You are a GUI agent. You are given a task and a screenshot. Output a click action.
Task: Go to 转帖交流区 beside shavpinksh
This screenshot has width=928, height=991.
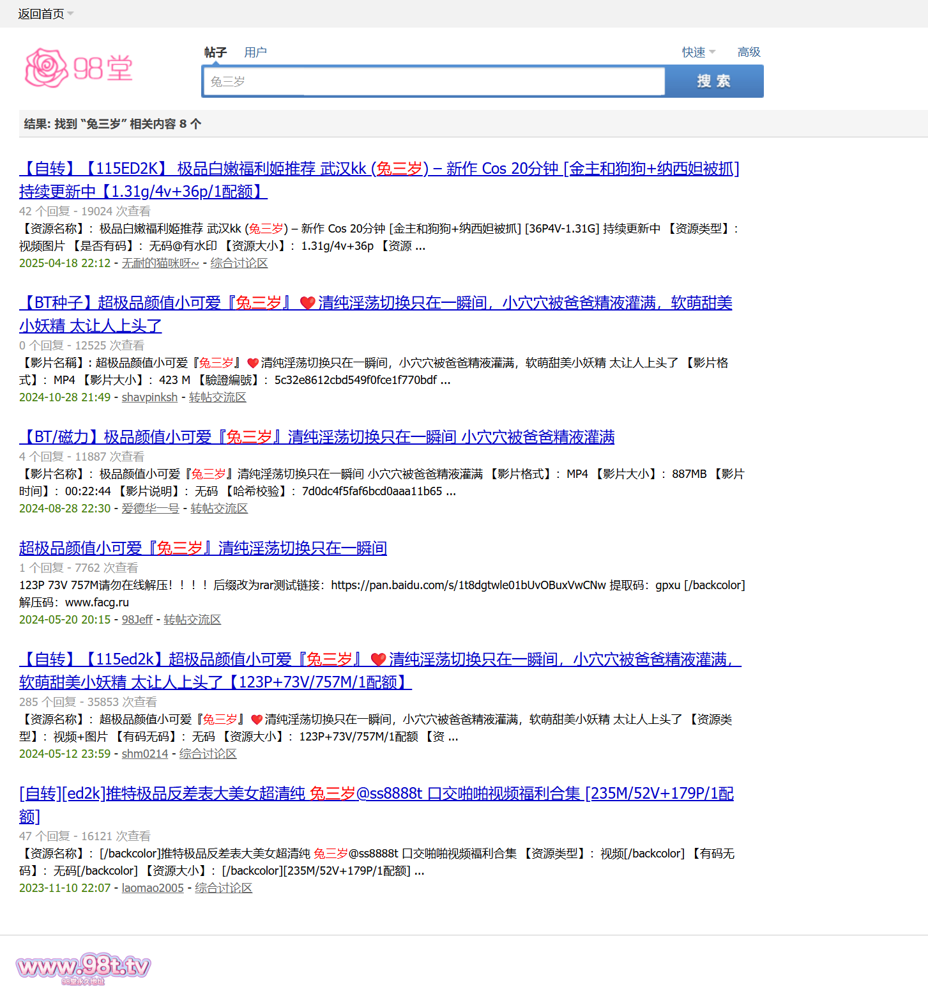(x=217, y=397)
